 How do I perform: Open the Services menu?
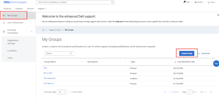pos(30,9)
